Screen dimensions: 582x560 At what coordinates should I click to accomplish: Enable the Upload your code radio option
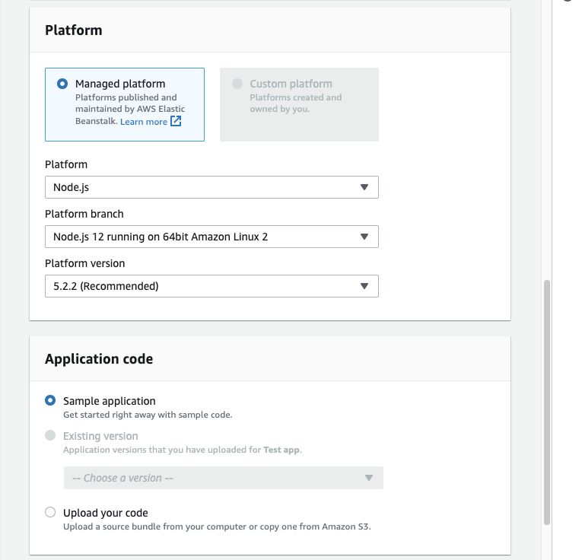pyautogui.click(x=51, y=512)
